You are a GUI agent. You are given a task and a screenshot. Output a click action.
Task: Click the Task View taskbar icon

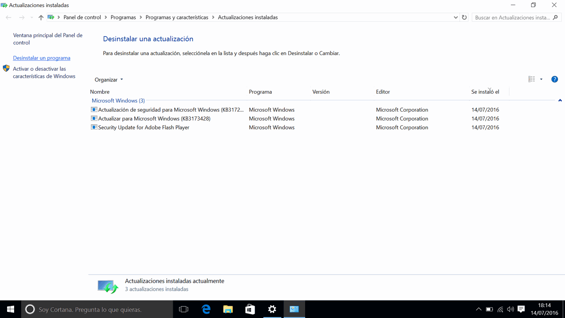tap(184, 310)
